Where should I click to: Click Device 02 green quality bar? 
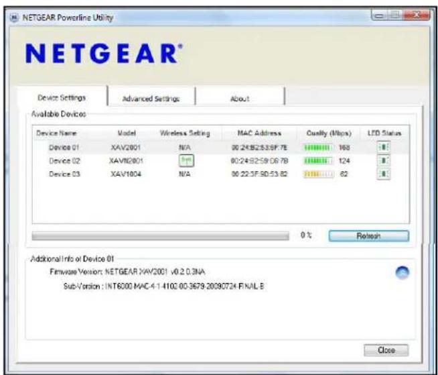point(318,160)
